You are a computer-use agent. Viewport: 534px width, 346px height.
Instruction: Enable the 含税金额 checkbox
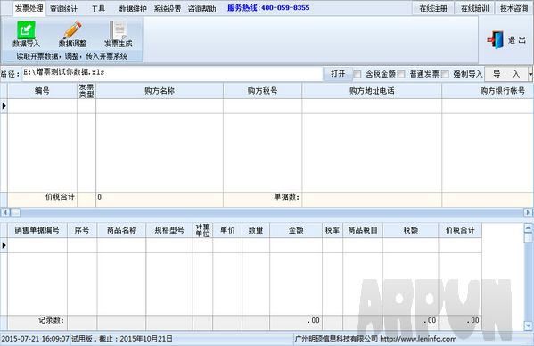pos(357,74)
